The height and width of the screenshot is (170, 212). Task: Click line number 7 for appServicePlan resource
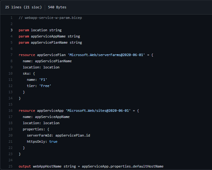[11, 55]
